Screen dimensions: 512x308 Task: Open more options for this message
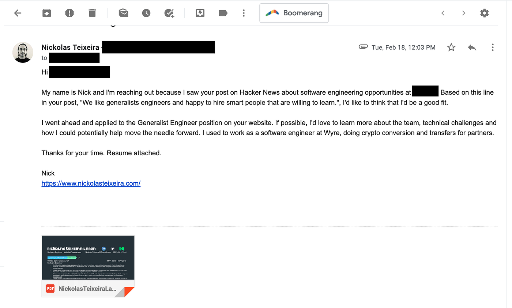tap(493, 47)
